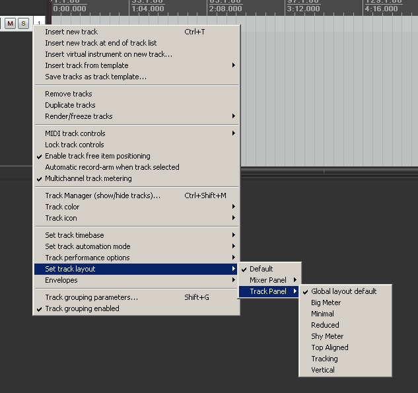
Task: Open the Envelopes submenu
Action: pyautogui.click(x=61, y=280)
